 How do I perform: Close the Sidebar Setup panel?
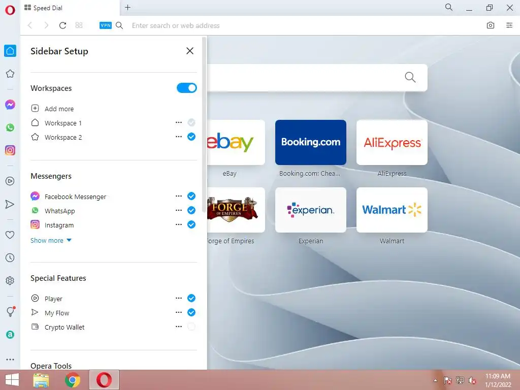coord(190,51)
